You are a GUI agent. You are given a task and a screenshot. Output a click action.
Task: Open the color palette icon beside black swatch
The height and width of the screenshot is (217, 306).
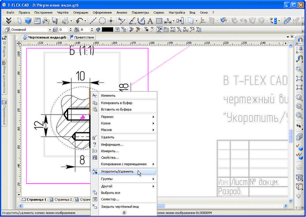(x=98, y=30)
